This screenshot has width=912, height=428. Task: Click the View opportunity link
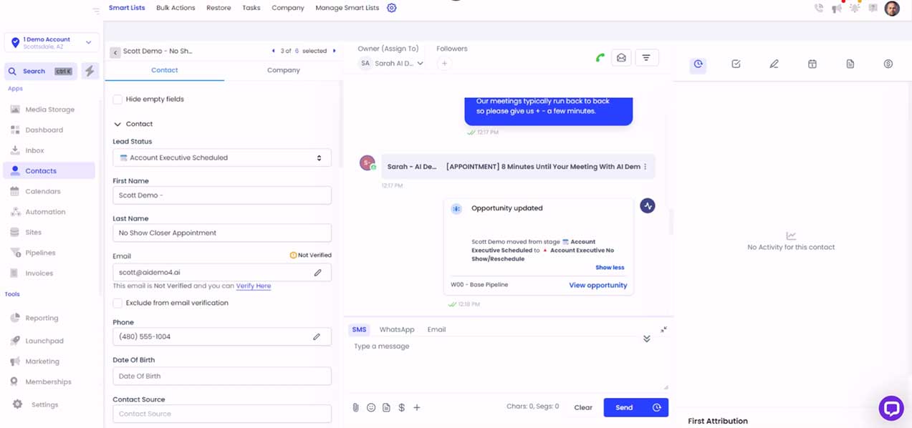597,285
